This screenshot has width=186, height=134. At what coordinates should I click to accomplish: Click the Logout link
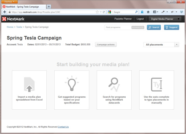[140, 19]
